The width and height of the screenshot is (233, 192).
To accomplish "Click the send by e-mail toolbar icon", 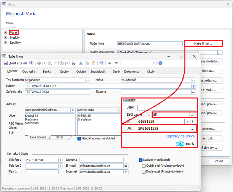I will (62, 63).
